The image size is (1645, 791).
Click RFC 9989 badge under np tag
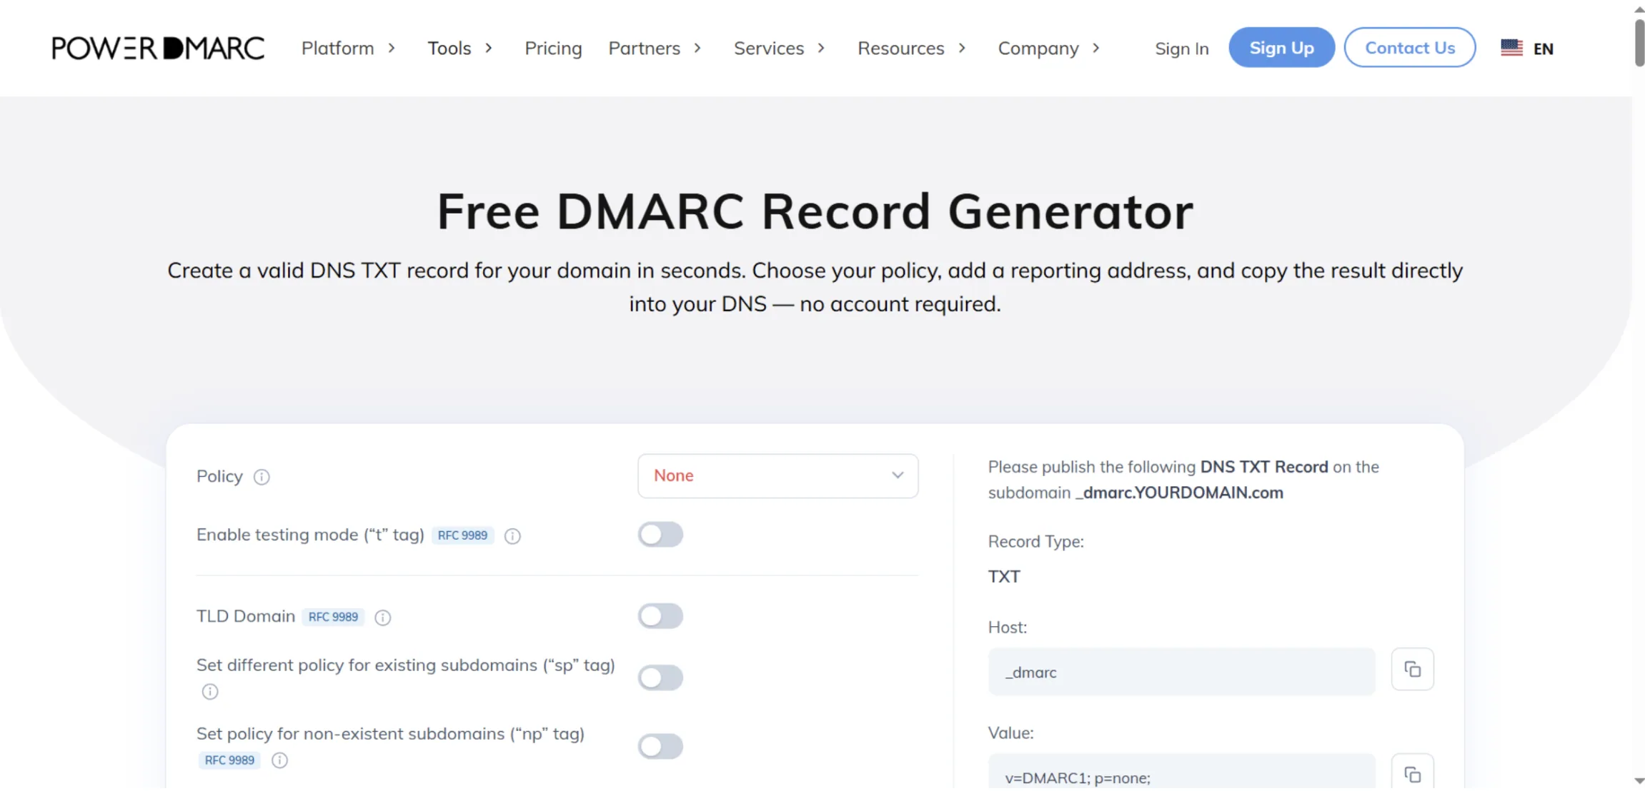229,760
